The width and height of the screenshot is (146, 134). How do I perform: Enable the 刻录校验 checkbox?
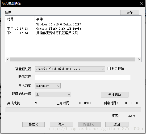(109, 69)
